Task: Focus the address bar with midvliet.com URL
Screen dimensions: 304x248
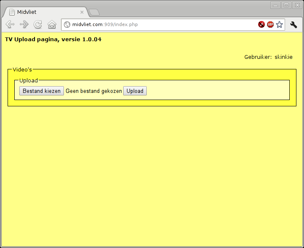Action: click(160, 24)
